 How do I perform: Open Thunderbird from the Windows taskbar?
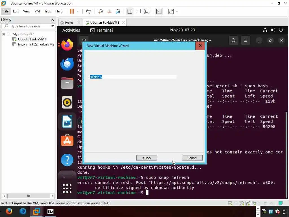23,211
